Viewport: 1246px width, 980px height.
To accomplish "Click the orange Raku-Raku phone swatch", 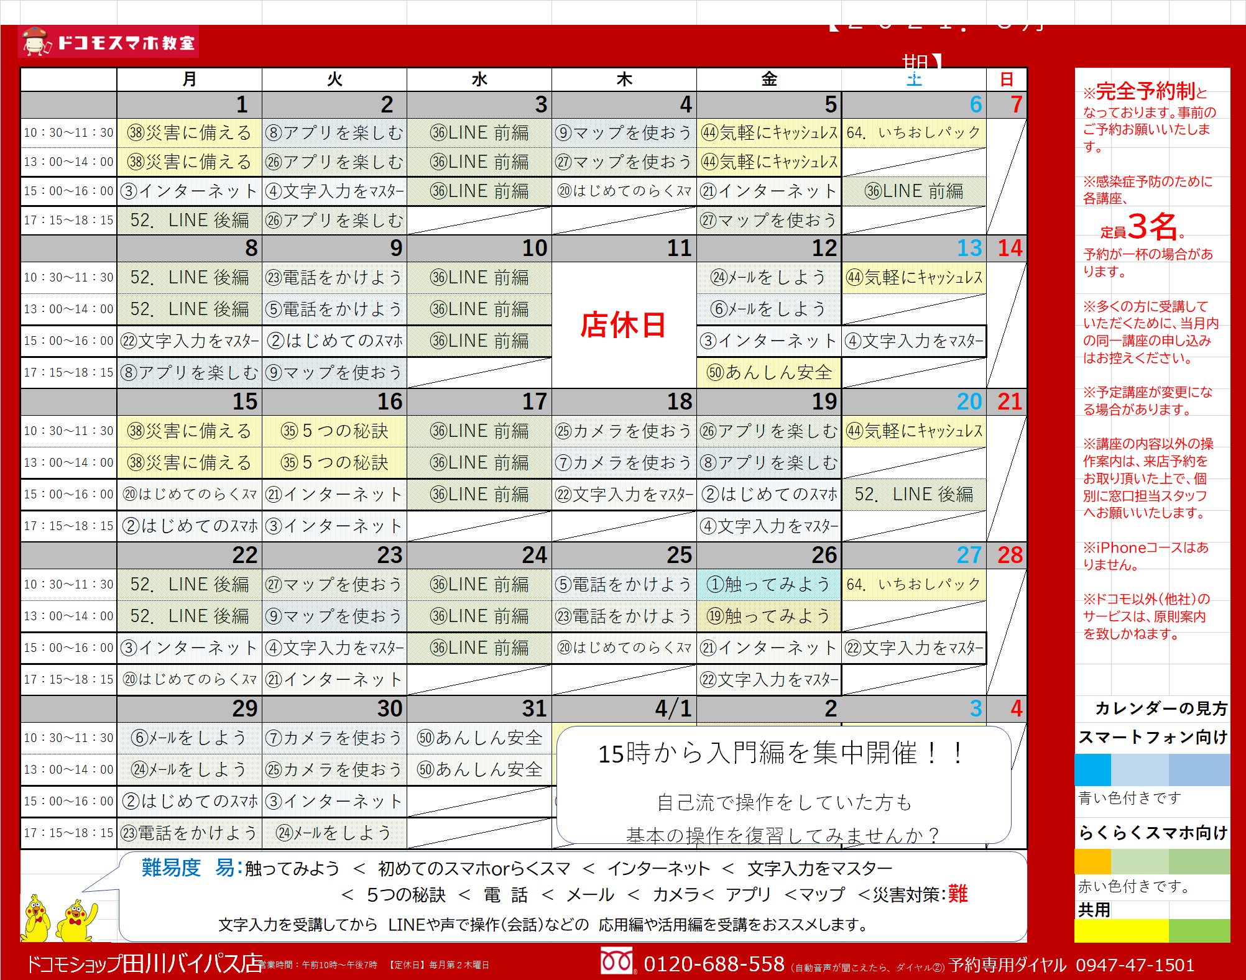I will (x=1092, y=861).
